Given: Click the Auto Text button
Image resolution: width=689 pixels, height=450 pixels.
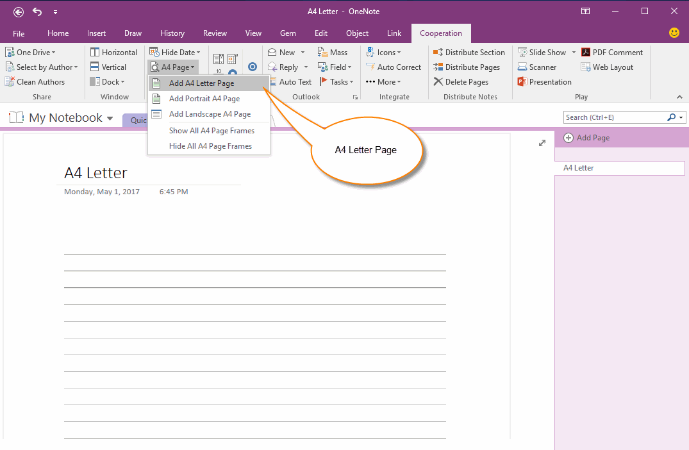Looking at the screenshot, I should pyautogui.click(x=291, y=82).
